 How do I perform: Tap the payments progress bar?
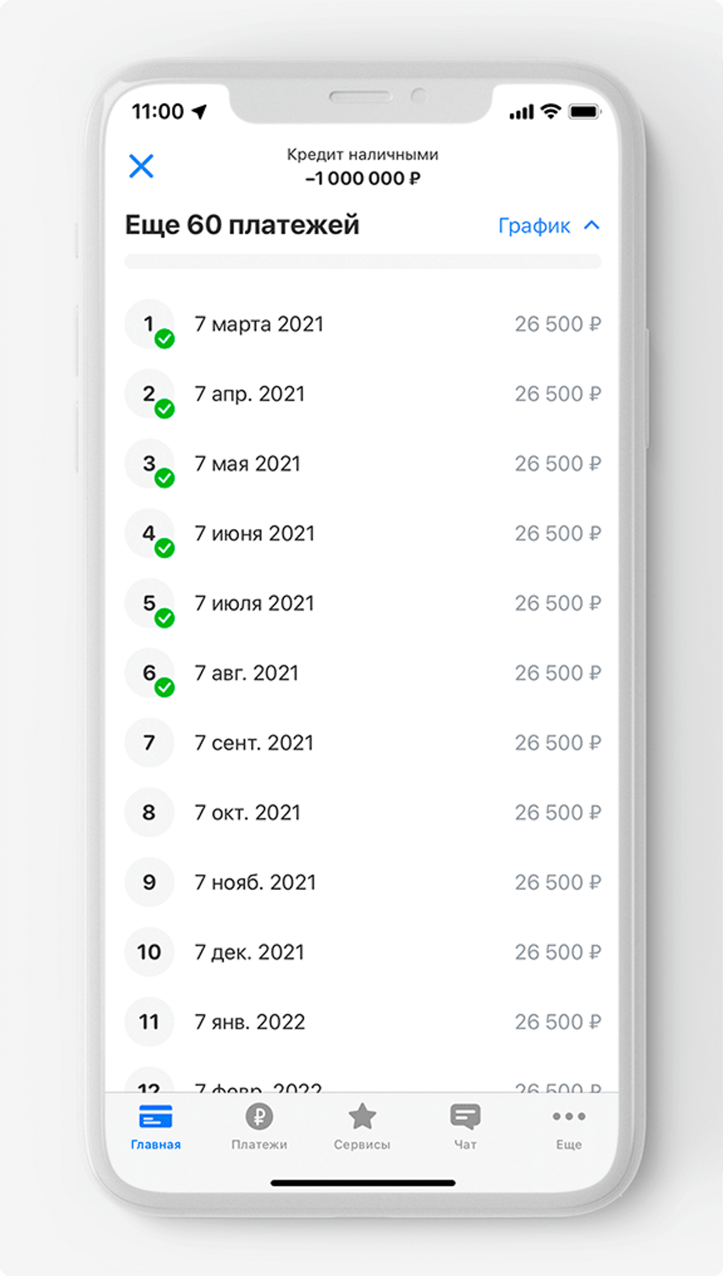[363, 262]
